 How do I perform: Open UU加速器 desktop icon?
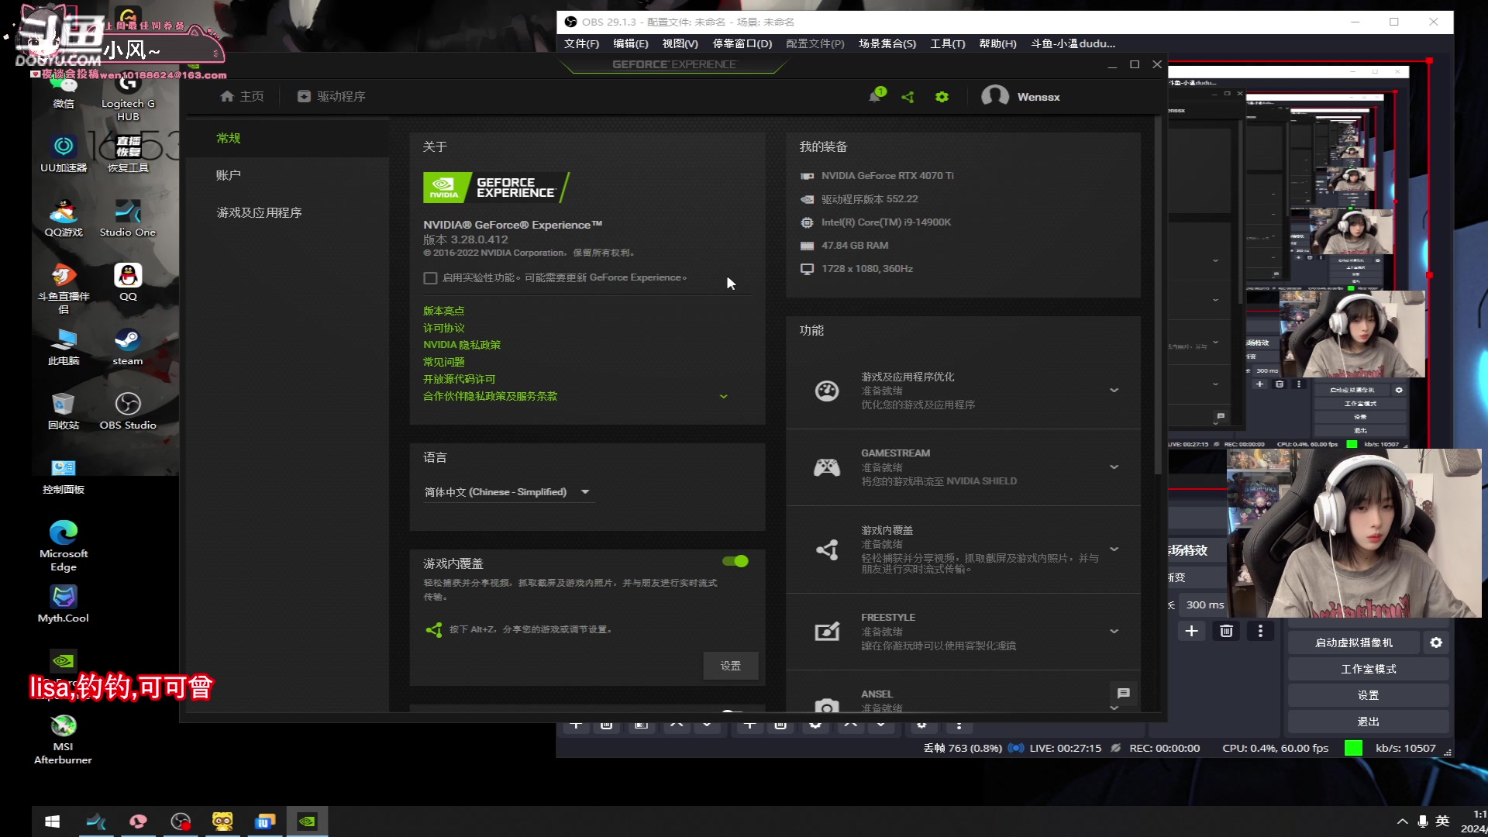(64, 153)
